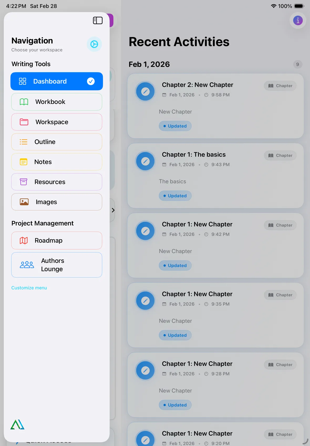Tap Updated badge on The basics card
310x446 pixels.
point(175,196)
